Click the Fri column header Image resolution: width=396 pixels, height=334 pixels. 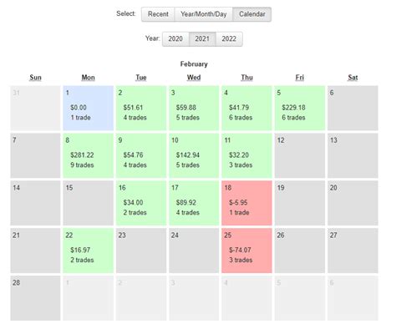(300, 78)
